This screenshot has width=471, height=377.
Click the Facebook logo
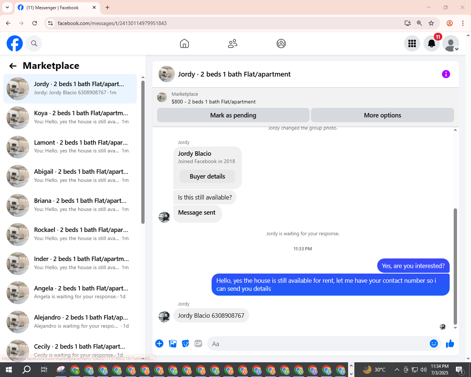tap(15, 43)
